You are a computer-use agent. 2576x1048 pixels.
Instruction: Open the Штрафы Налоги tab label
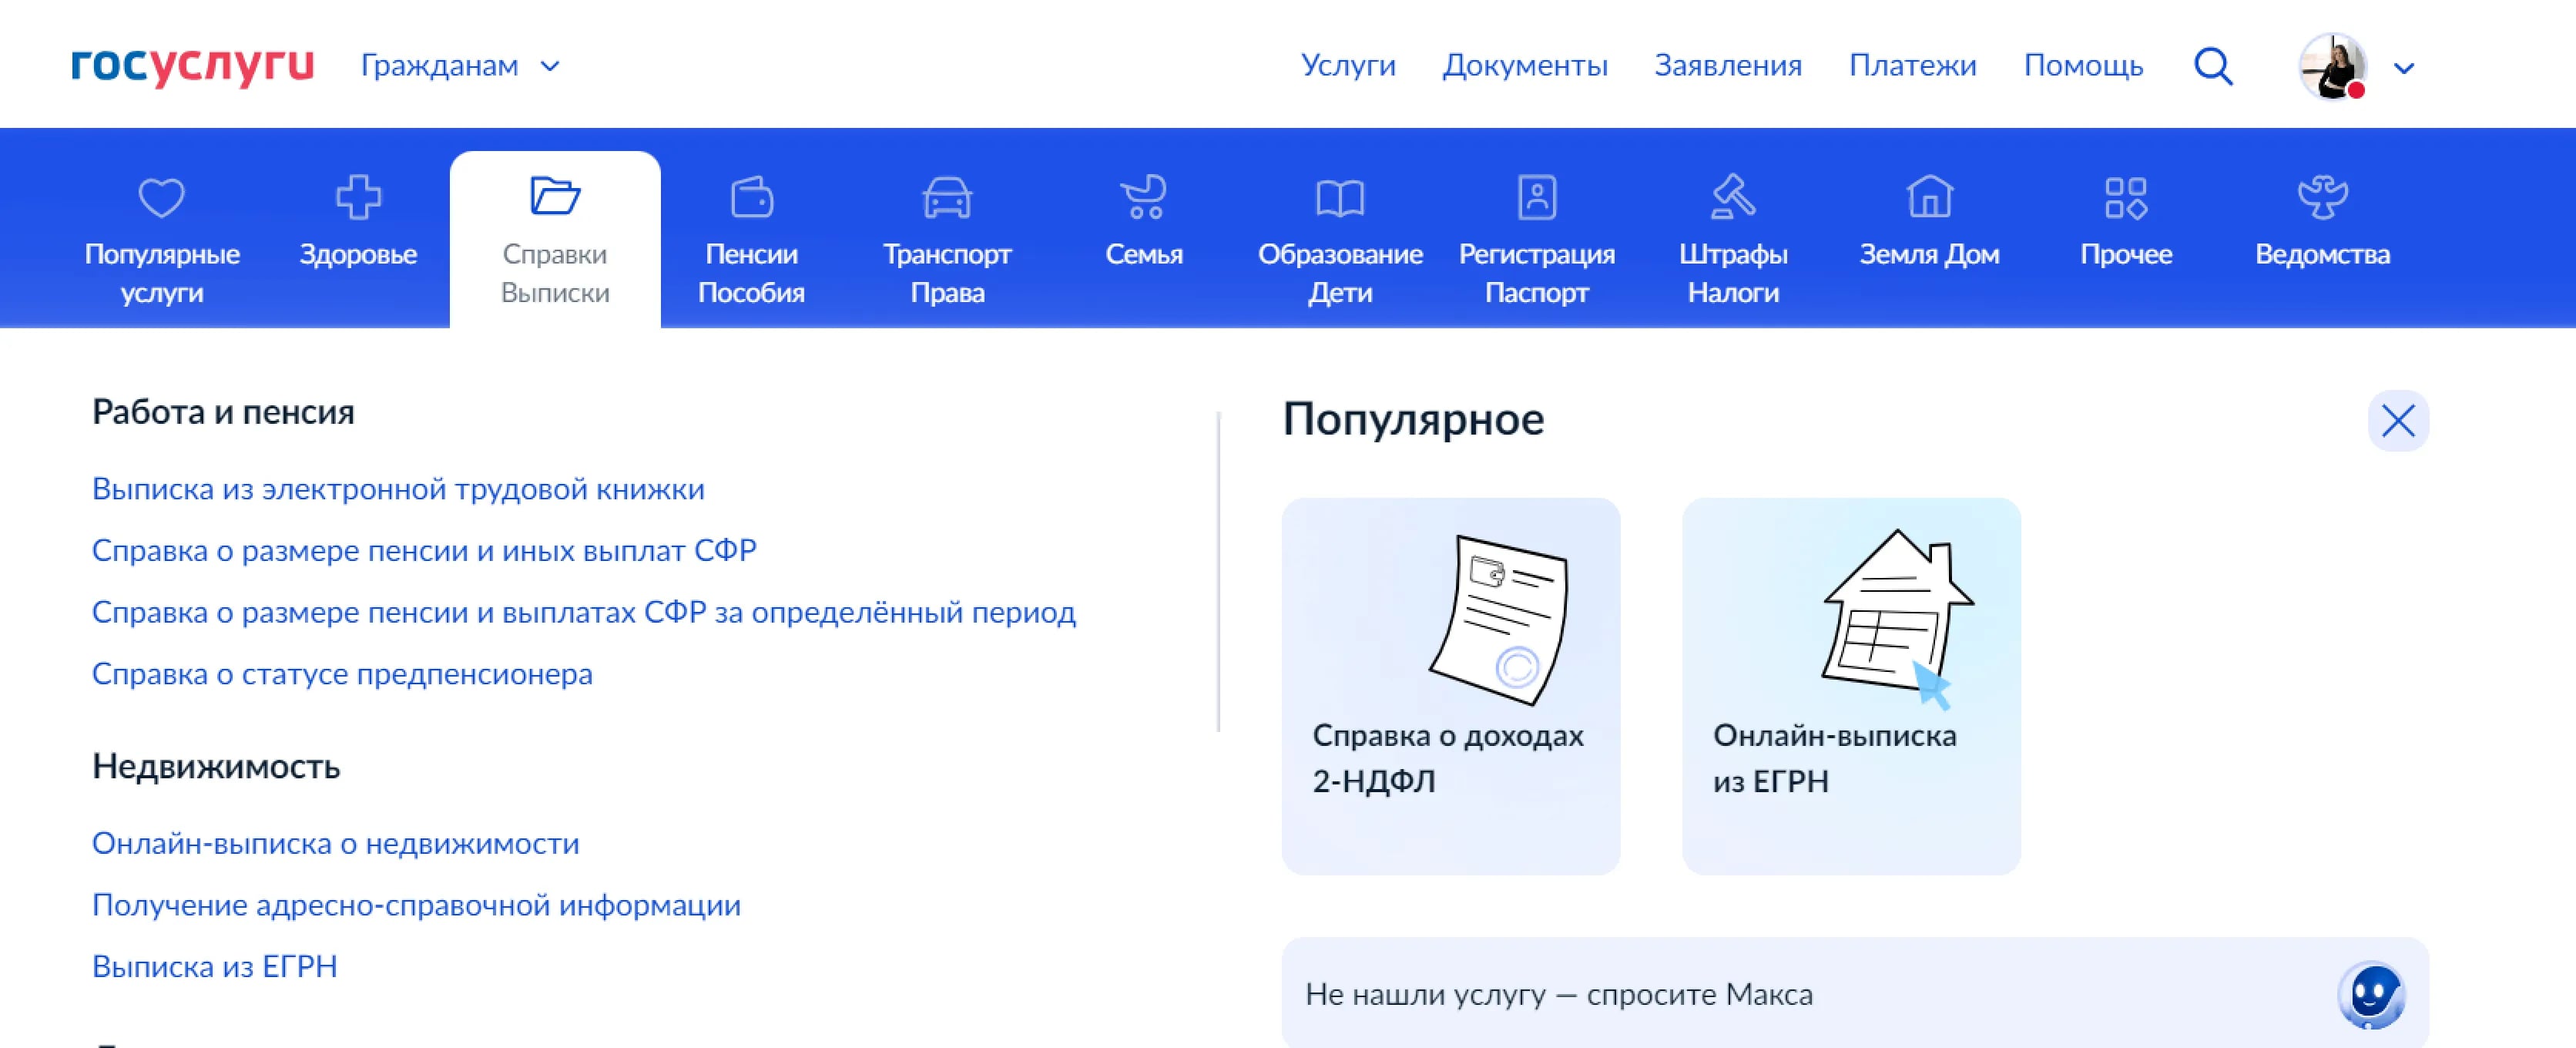[x=1733, y=273]
